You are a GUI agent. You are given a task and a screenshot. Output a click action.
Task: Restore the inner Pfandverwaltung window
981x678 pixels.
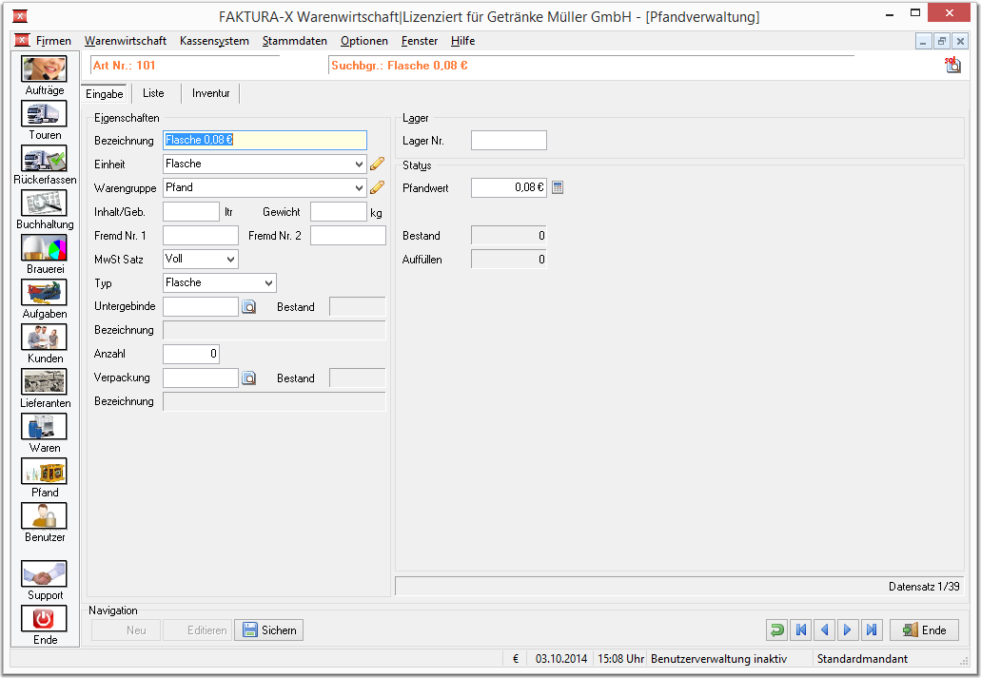[x=942, y=41]
